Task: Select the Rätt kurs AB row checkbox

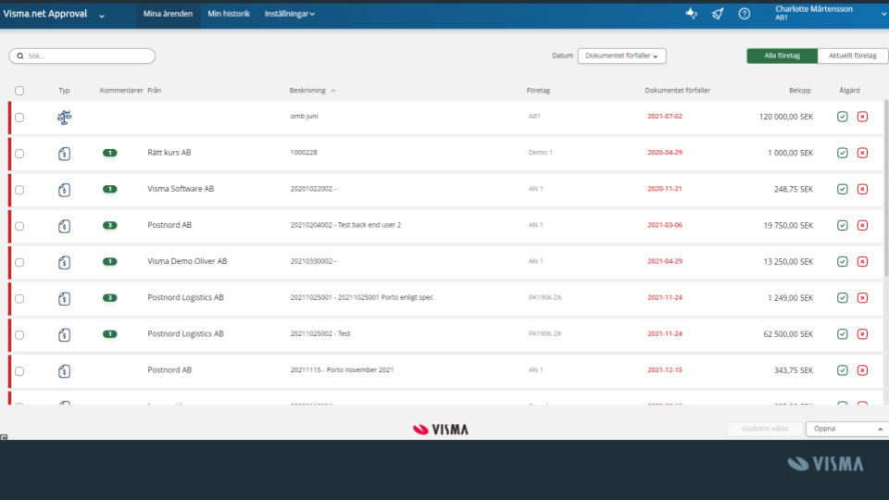Action: pyautogui.click(x=19, y=154)
